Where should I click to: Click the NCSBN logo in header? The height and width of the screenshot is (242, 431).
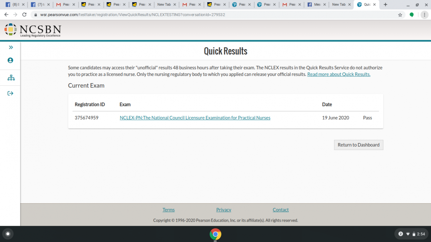[33, 30]
